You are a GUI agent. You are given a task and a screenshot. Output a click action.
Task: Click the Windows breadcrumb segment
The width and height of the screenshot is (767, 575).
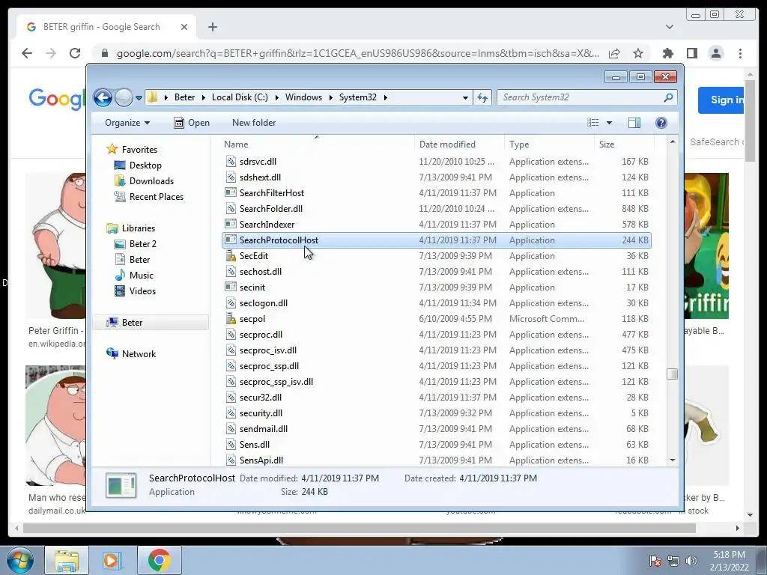[304, 97]
